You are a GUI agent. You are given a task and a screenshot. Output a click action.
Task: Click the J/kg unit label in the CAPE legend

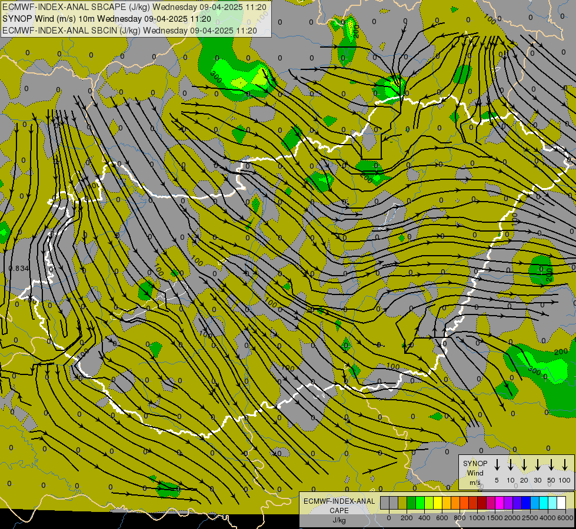pos(339,520)
